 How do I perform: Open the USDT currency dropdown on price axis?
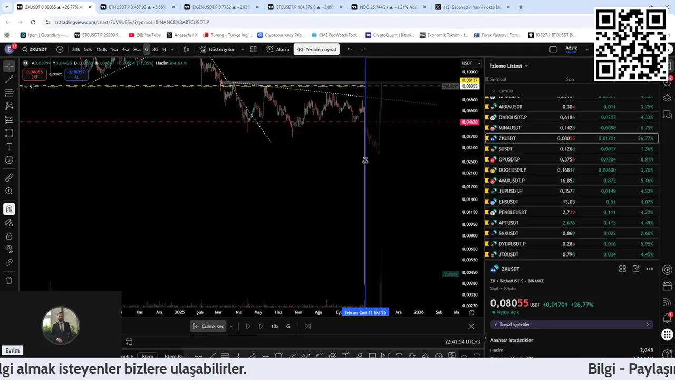[471, 63]
